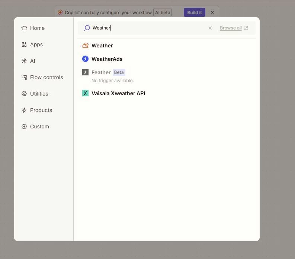
Task: Click the search magnifier icon
Action: [87, 28]
